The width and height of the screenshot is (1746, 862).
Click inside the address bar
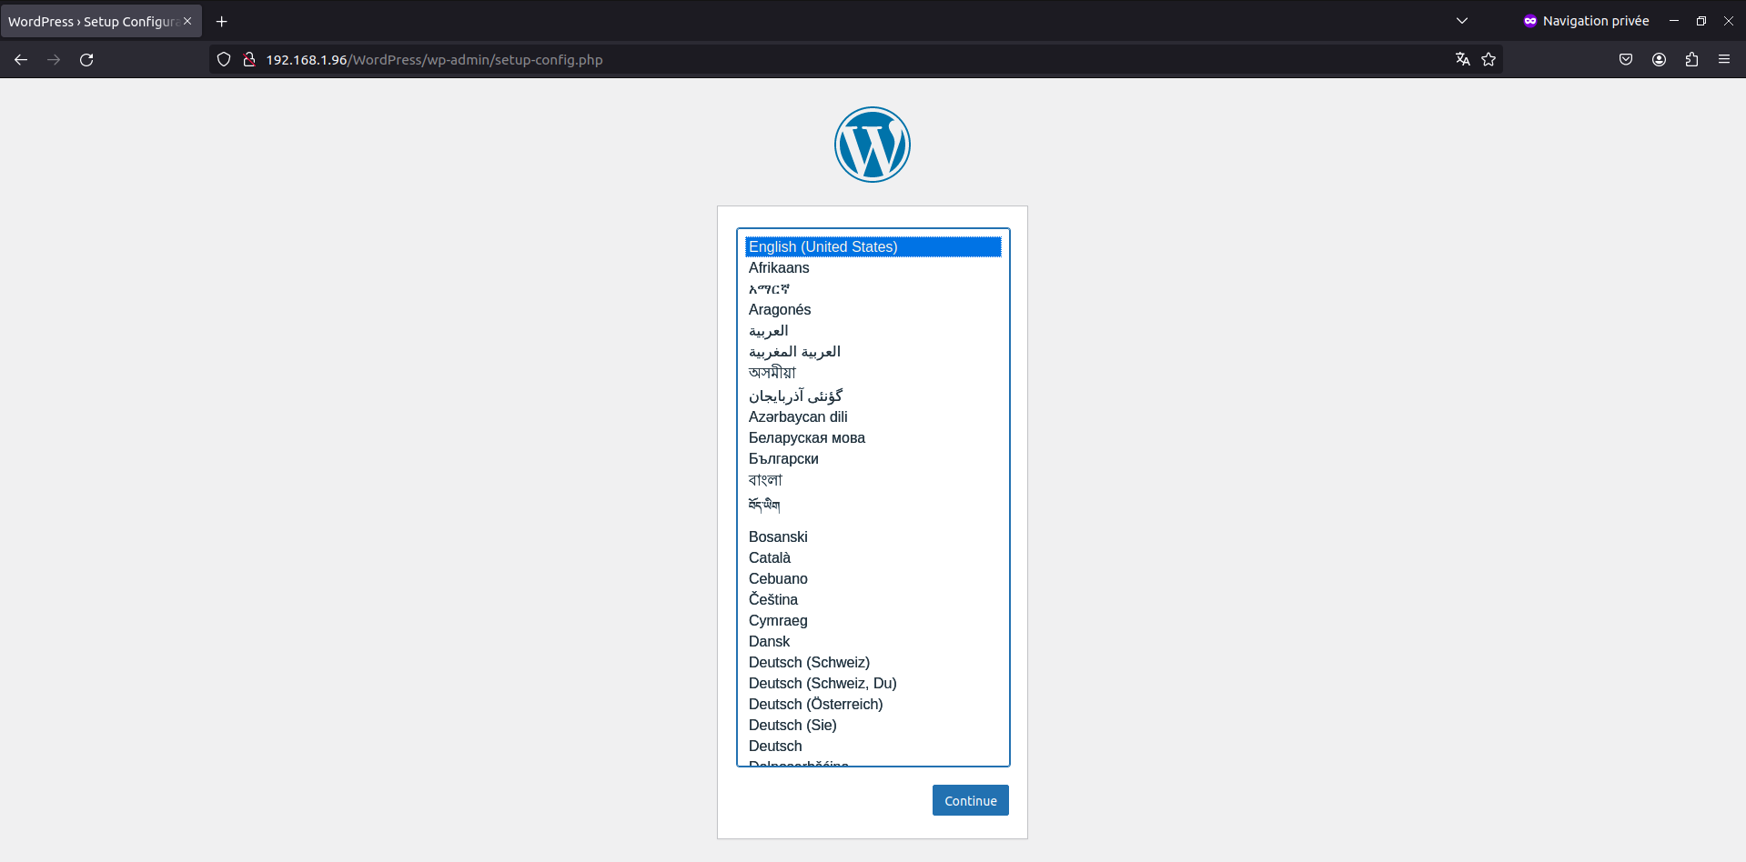[x=637, y=59]
